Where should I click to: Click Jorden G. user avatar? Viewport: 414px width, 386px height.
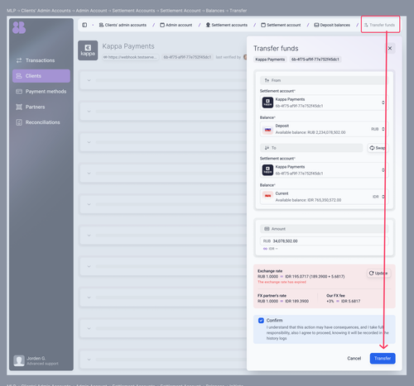click(x=19, y=360)
